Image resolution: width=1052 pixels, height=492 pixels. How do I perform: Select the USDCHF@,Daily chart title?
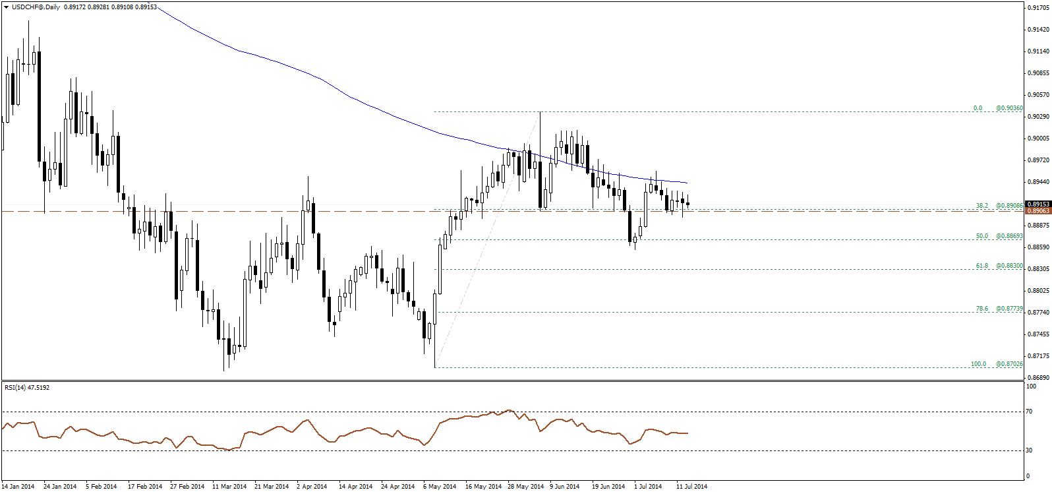(36, 7)
